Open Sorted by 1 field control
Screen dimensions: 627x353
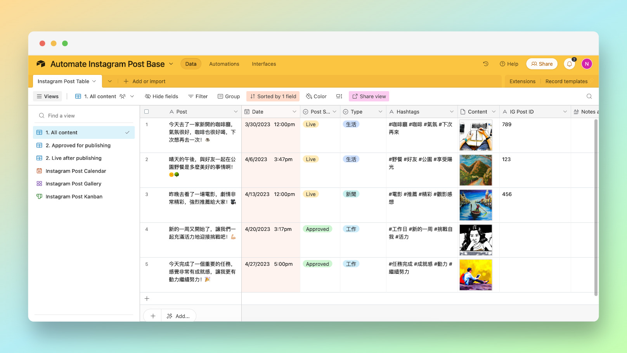[x=273, y=96]
